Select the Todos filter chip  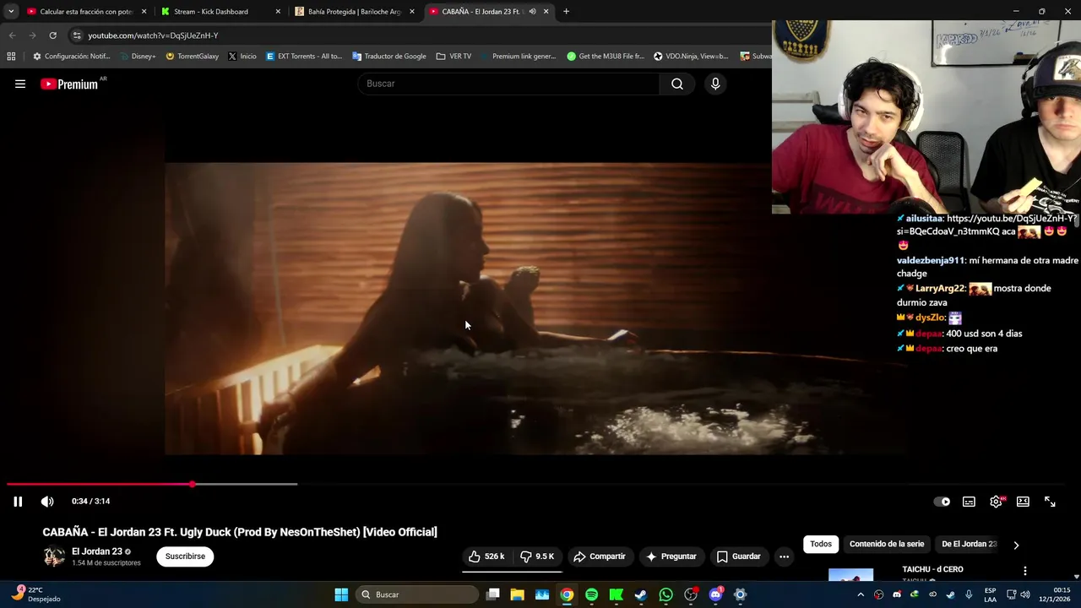point(821,544)
